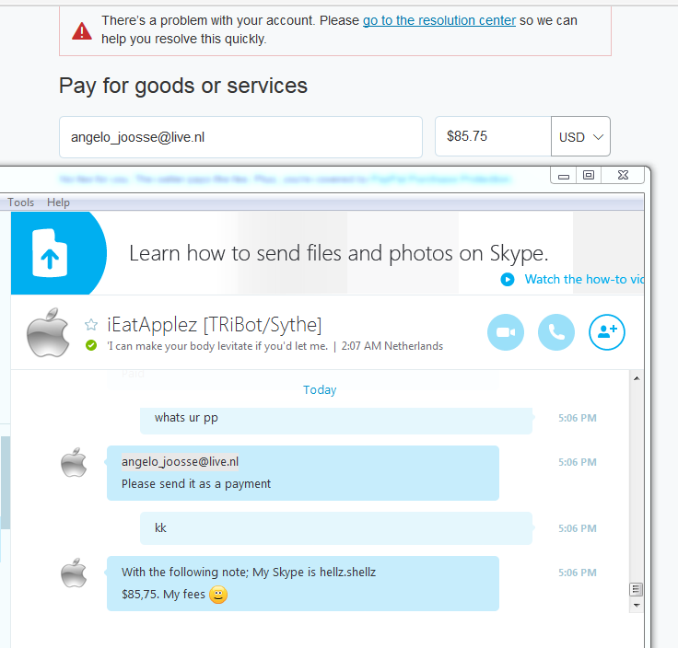Play the how-to video icon
The height and width of the screenshot is (648, 678).
coord(508,280)
